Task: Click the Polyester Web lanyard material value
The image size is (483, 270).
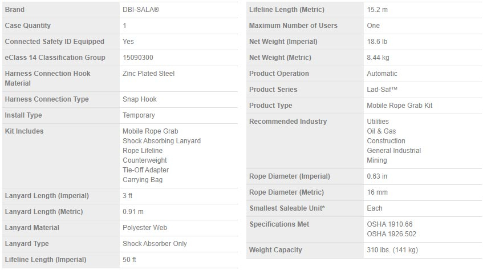Action: coord(144,228)
